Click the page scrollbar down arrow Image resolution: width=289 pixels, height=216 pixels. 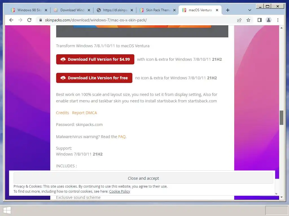coord(281,197)
